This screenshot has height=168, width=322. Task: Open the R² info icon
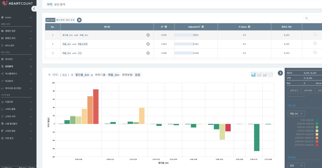coord(166,27)
